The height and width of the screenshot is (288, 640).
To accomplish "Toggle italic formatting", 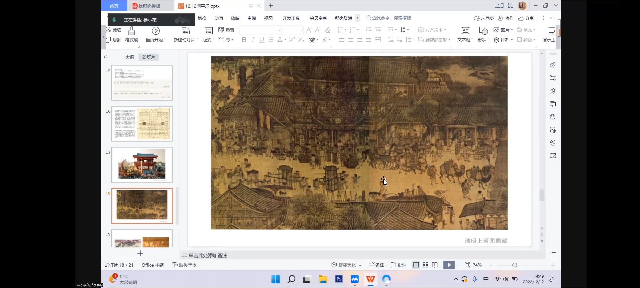I will (253, 40).
